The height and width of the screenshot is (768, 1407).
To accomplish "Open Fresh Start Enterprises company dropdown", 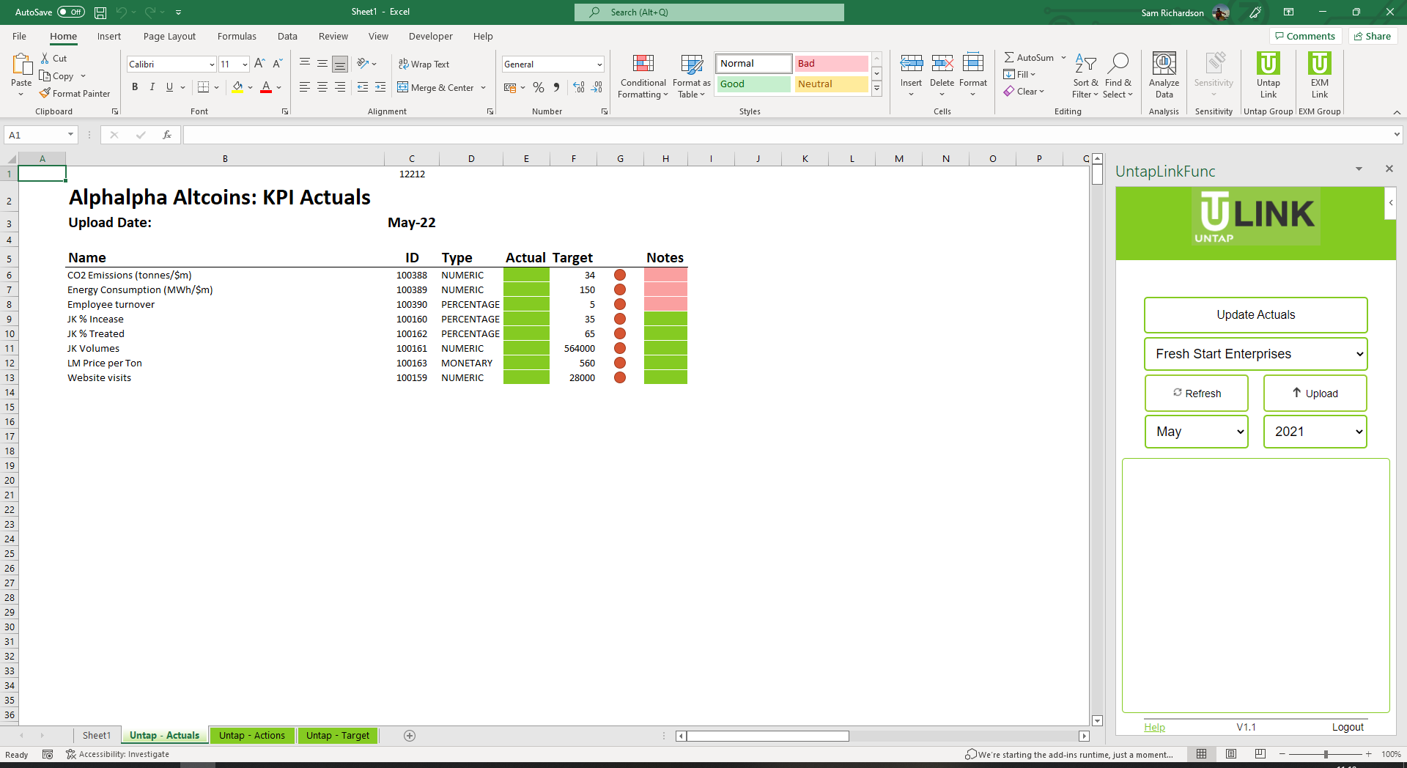I will (x=1255, y=354).
